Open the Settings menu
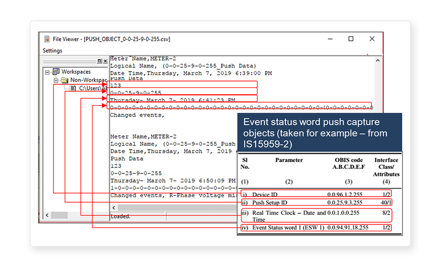Screen dimensions: 440x269 (52, 50)
